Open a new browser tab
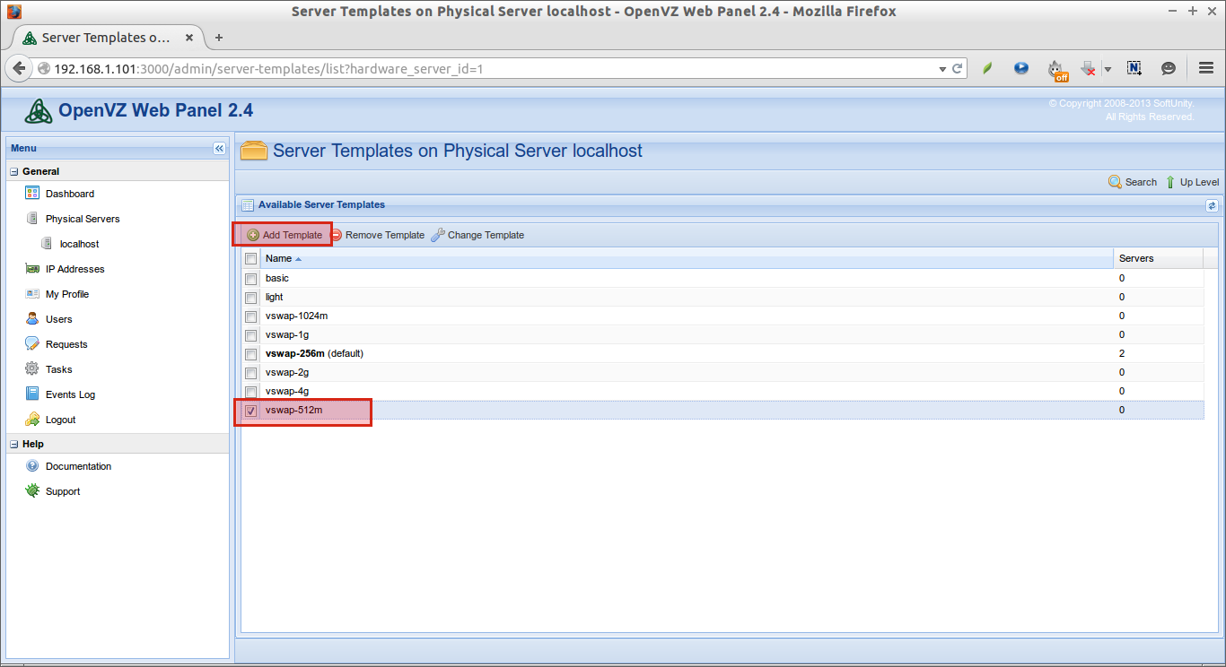 (219, 38)
